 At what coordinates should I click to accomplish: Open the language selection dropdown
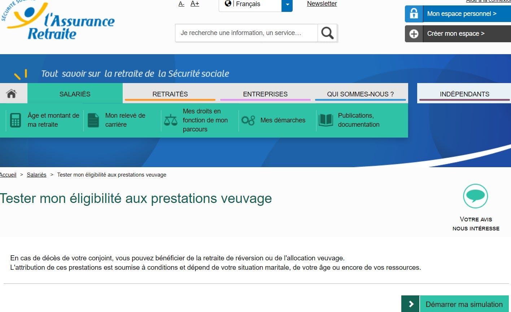287,5
